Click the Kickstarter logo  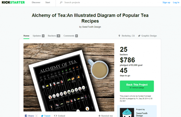tap(13, 2)
